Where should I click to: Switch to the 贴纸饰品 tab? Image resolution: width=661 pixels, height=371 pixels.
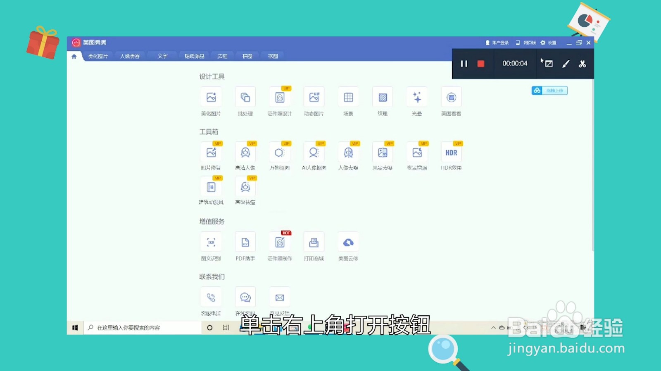tap(194, 56)
